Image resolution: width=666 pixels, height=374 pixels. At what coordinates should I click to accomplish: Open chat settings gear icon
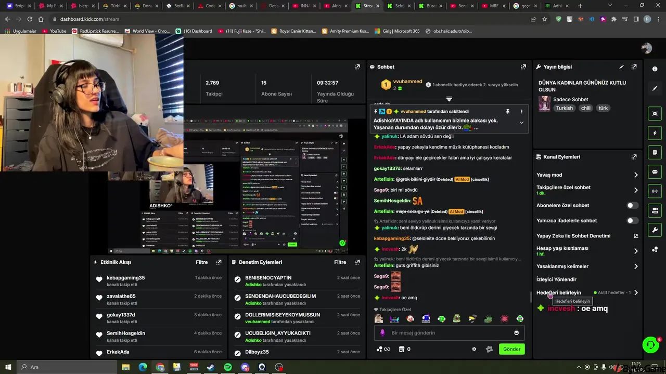pos(474,349)
